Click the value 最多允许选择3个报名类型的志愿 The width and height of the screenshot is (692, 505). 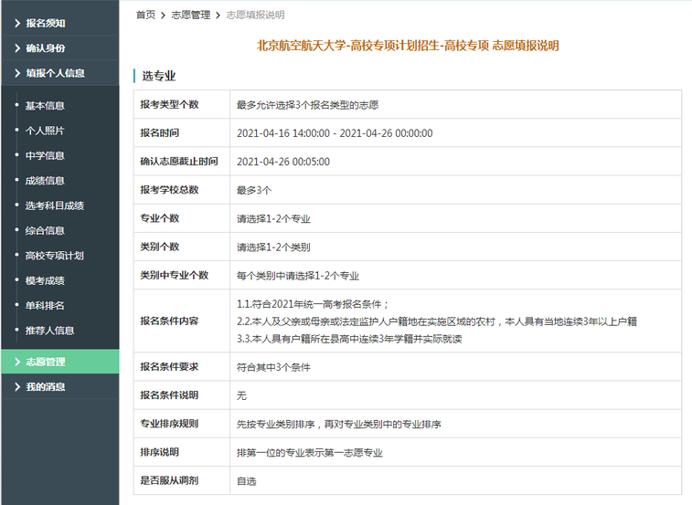[x=307, y=105]
